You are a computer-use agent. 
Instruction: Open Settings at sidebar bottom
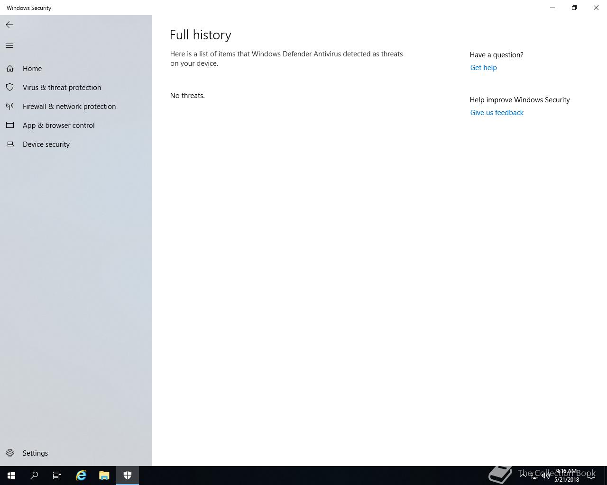[76, 453]
